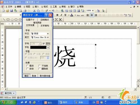Open the 视图 menu

[x=27, y=7]
